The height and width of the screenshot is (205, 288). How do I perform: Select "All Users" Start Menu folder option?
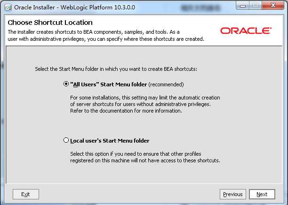66,84
